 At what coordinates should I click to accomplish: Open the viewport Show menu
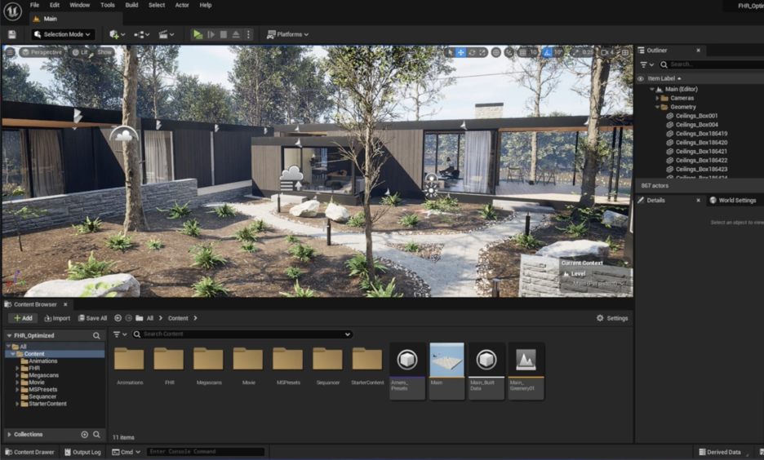pyautogui.click(x=104, y=52)
